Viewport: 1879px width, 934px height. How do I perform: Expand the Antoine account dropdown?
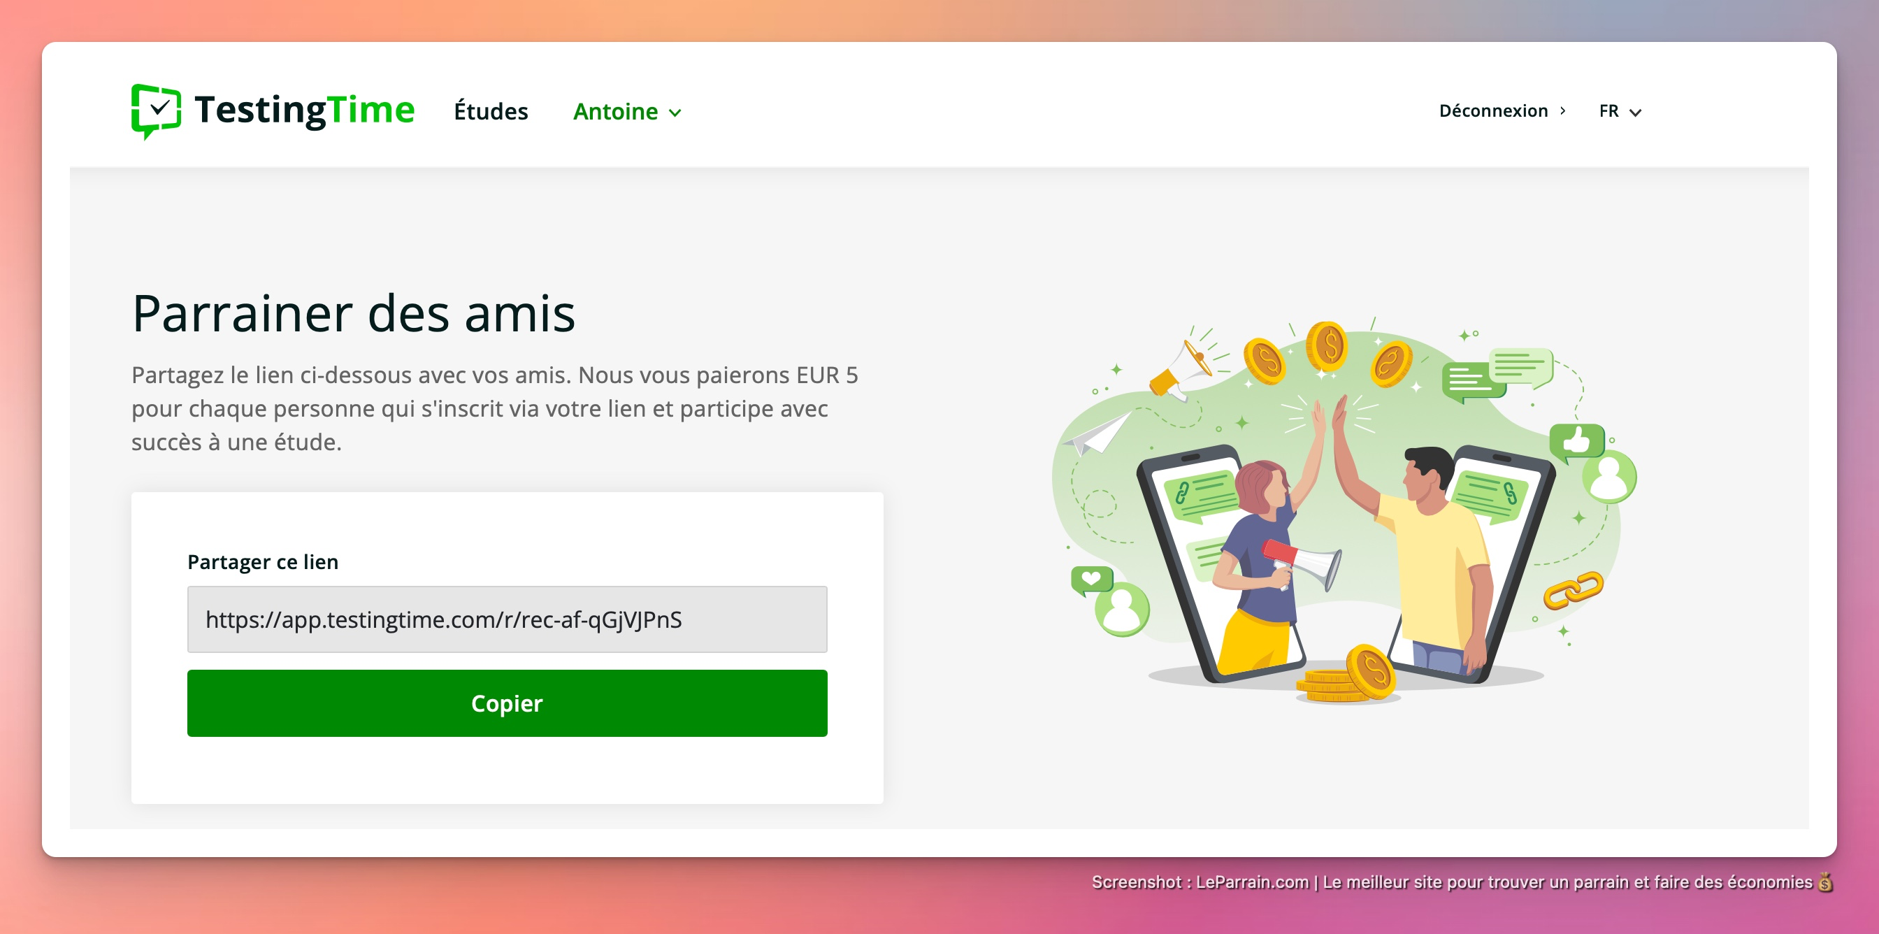point(627,112)
